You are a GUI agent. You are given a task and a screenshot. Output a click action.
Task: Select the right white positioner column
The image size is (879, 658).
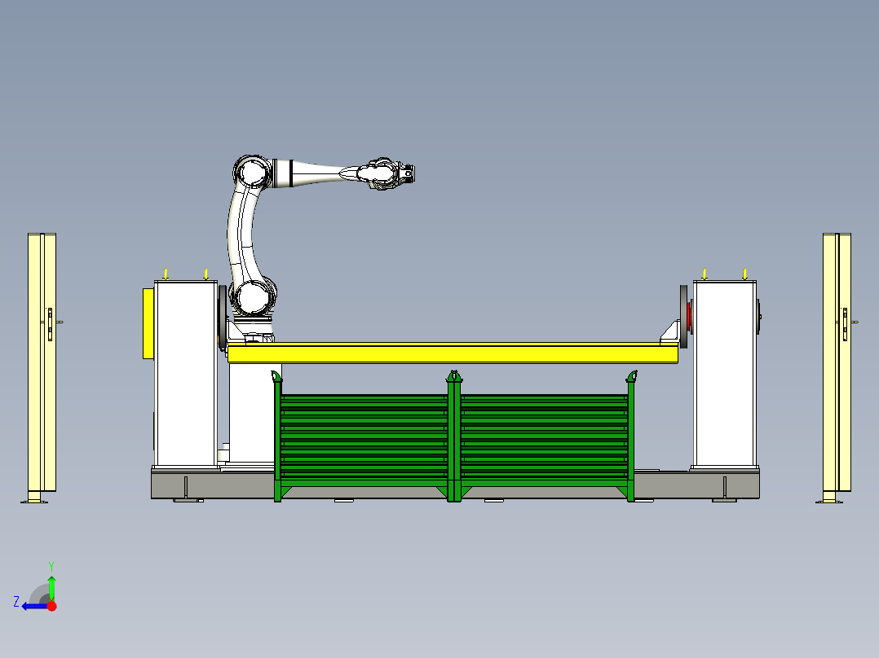(725, 374)
